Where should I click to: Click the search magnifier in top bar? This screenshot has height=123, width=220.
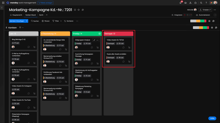[x=201, y=3]
